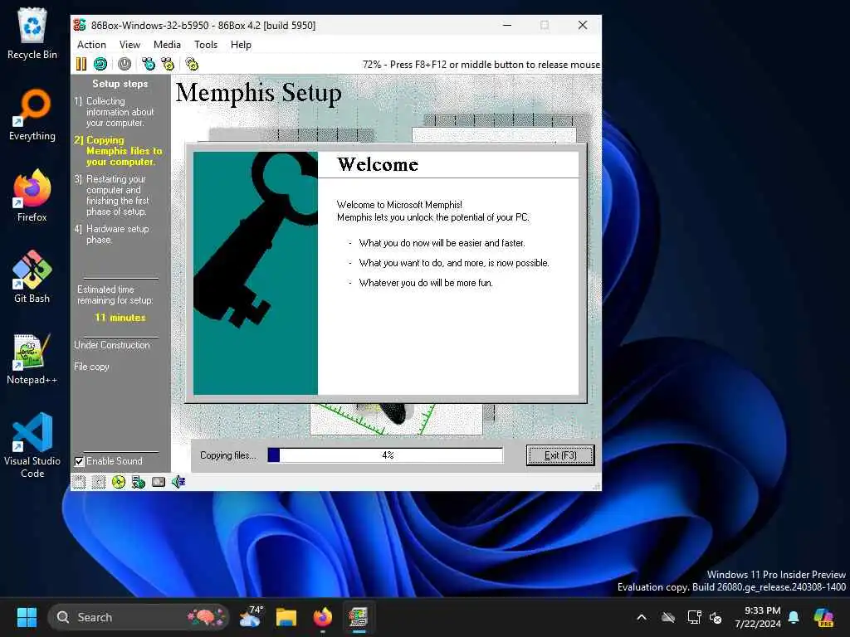
Task: Open the Copilot Preview tray icon
Action: (824, 617)
